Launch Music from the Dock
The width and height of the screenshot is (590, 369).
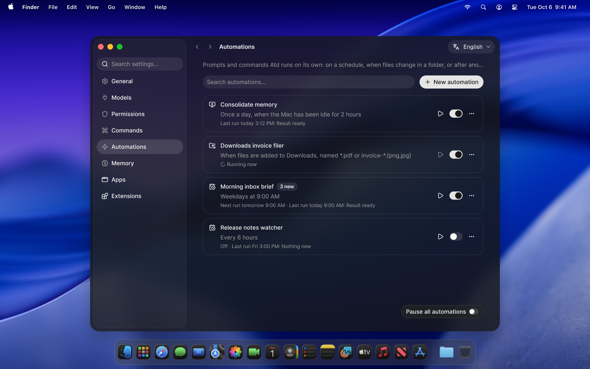(x=383, y=352)
